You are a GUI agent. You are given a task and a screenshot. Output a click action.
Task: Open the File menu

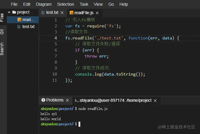[14, 4]
